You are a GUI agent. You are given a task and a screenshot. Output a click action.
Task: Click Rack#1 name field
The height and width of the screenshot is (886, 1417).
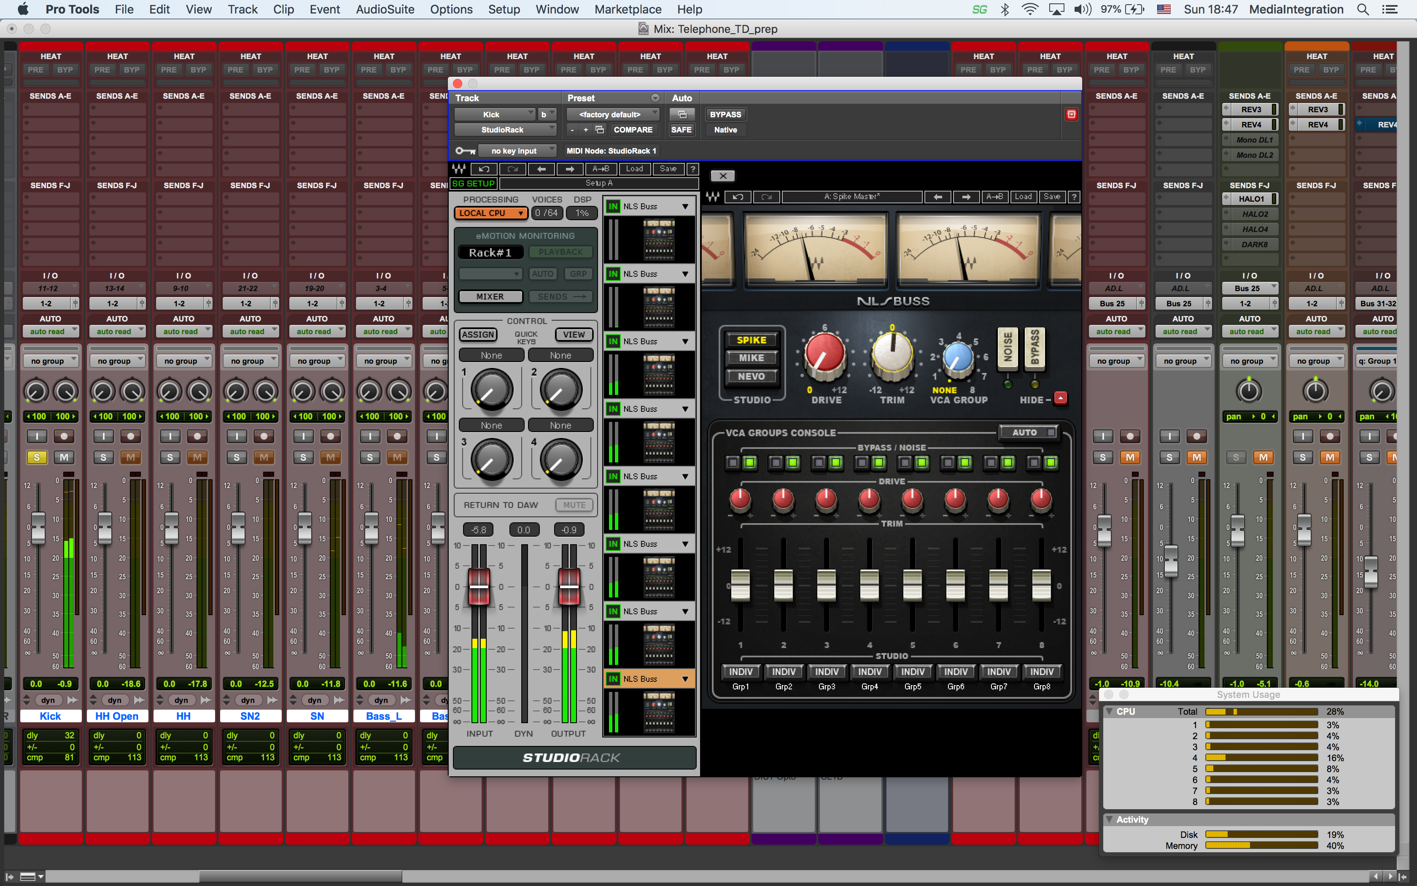click(x=490, y=253)
